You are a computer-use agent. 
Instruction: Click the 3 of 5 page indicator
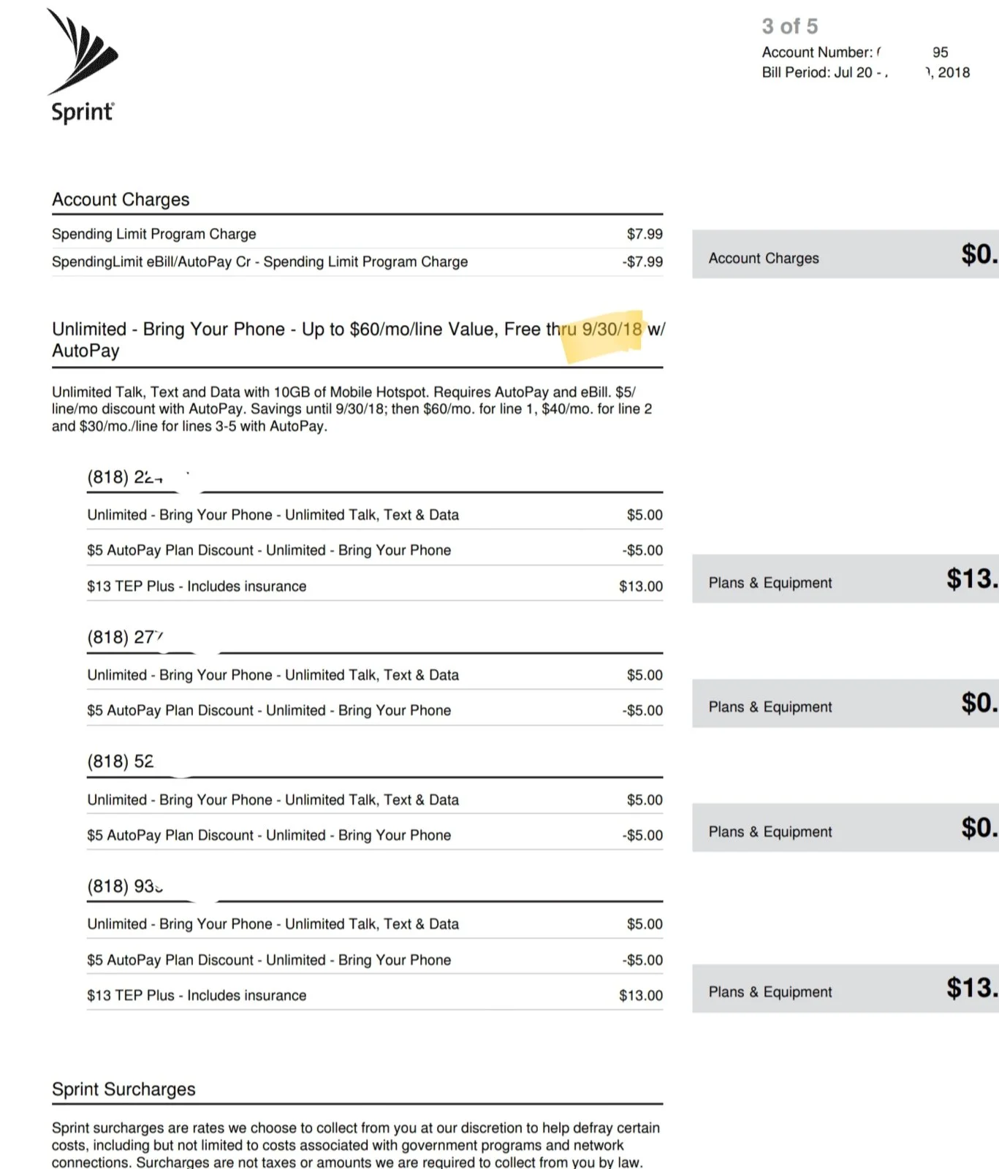pos(790,26)
